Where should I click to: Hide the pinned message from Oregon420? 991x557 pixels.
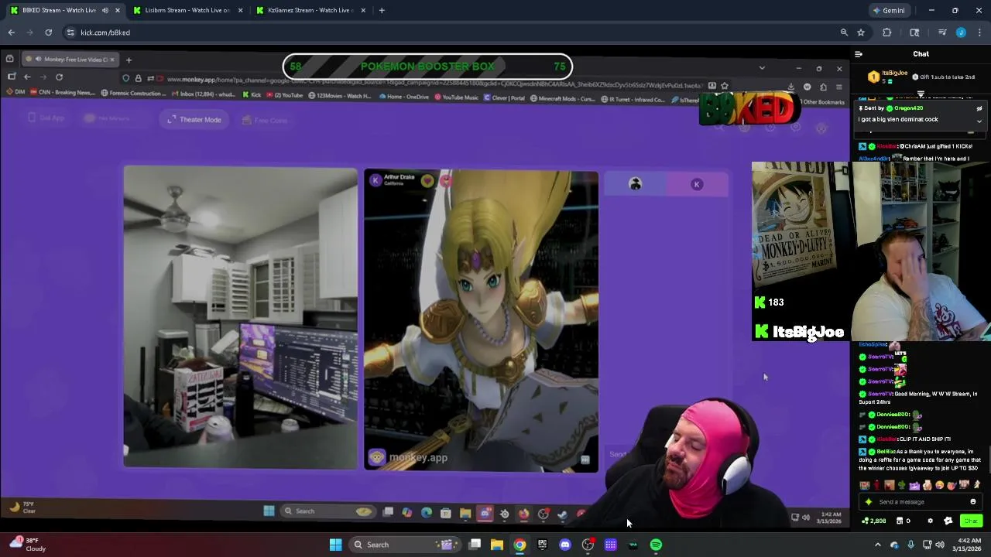click(979, 108)
